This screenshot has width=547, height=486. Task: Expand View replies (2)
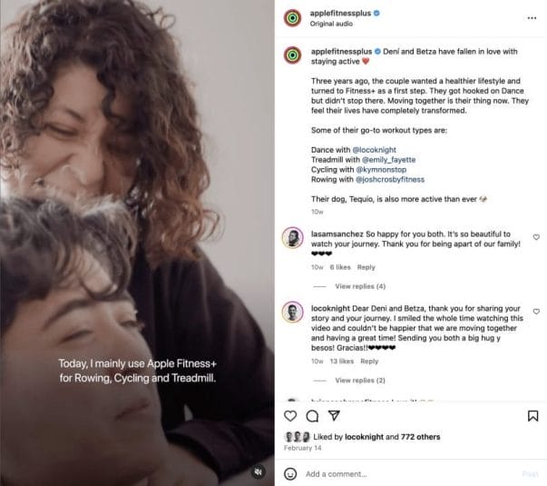tap(360, 381)
